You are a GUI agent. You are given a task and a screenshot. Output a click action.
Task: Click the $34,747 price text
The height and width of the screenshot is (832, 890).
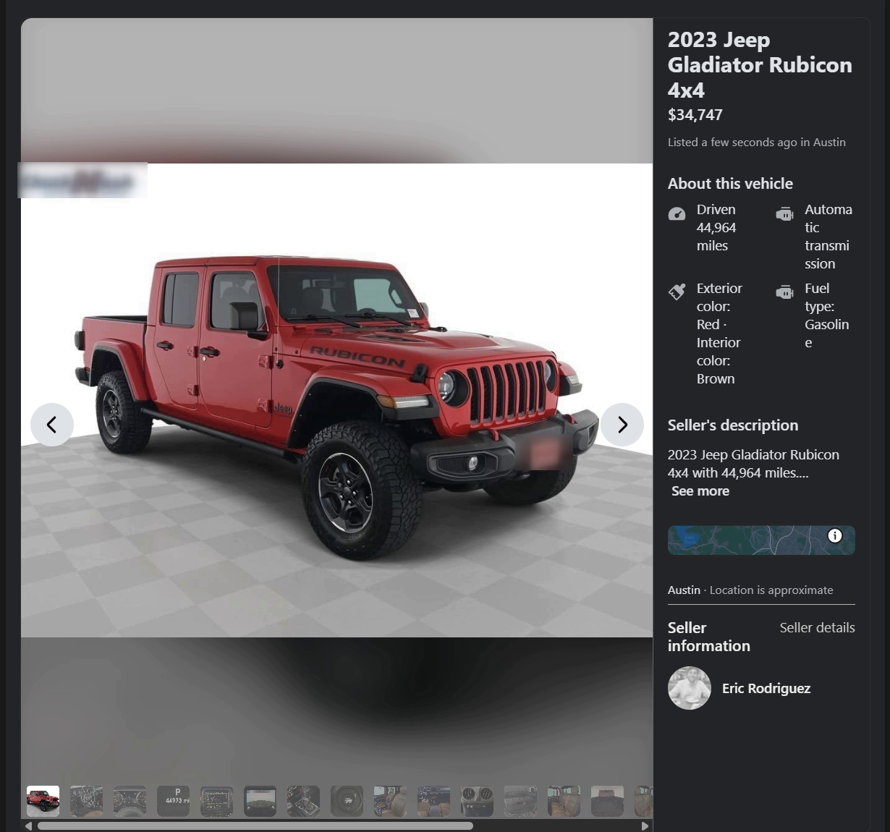click(x=695, y=115)
